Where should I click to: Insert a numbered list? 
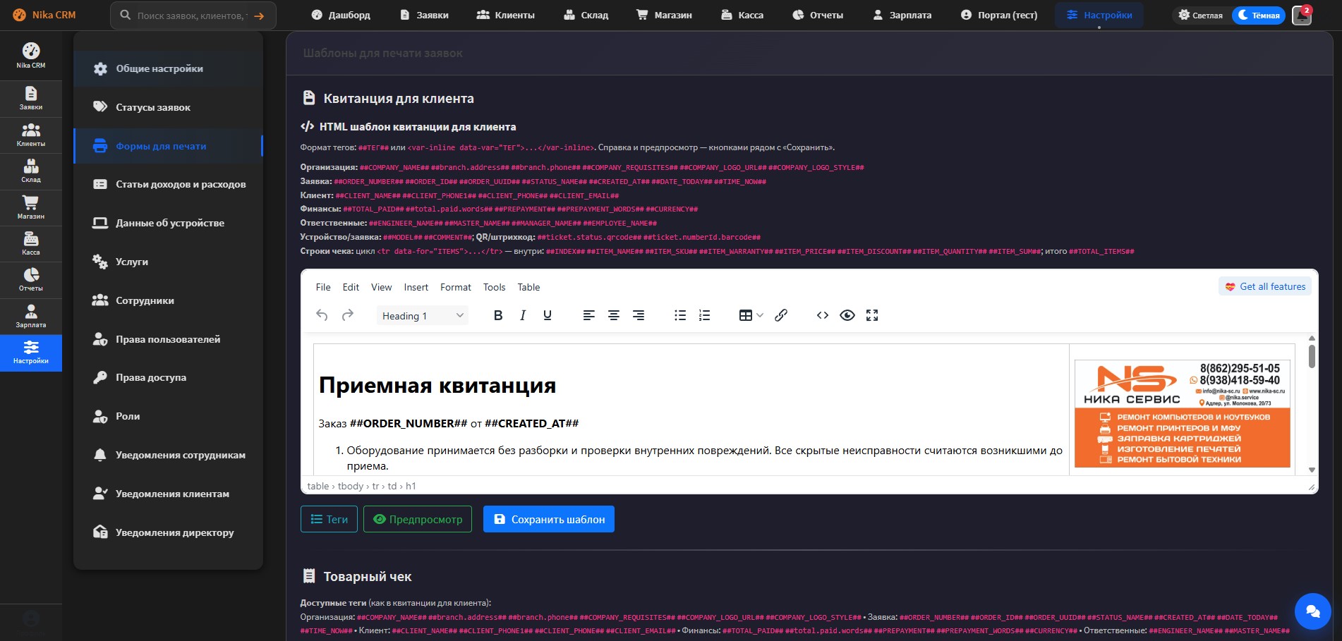pyautogui.click(x=704, y=315)
